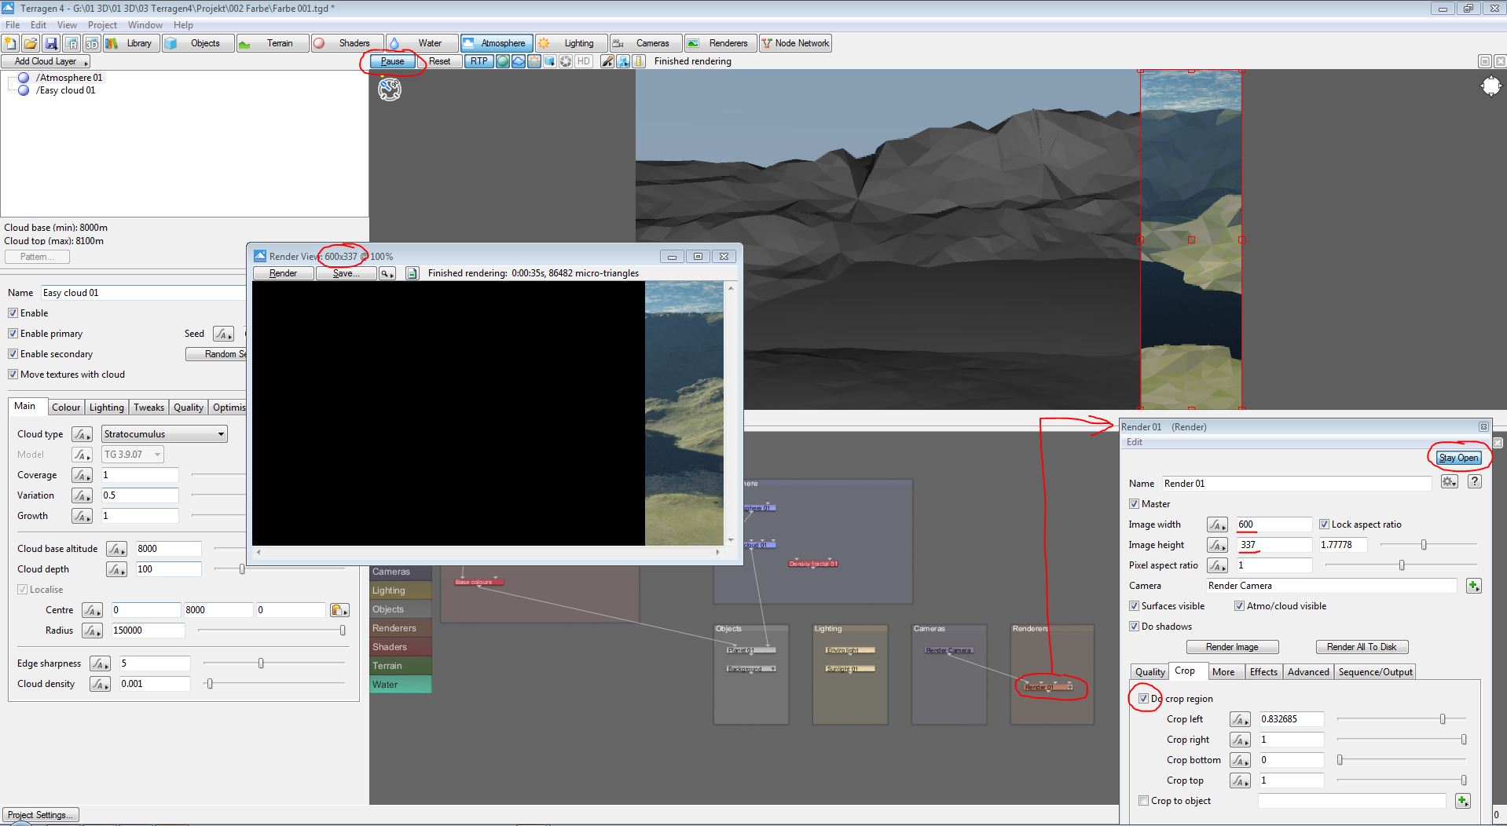Click the animation icon next to Coverage
The width and height of the screenshot is (1507, 826).
[82, 475]
